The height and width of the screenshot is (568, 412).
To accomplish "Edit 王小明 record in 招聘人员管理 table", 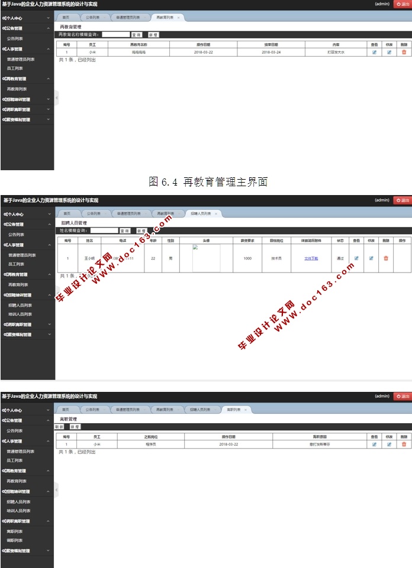I will (x=371, y=258).
